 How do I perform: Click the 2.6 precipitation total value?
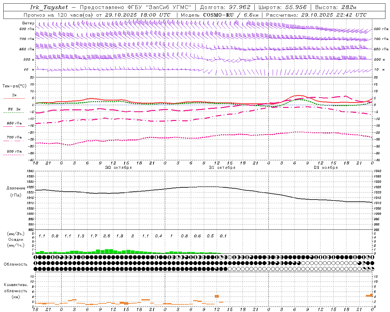coord(107,236)
